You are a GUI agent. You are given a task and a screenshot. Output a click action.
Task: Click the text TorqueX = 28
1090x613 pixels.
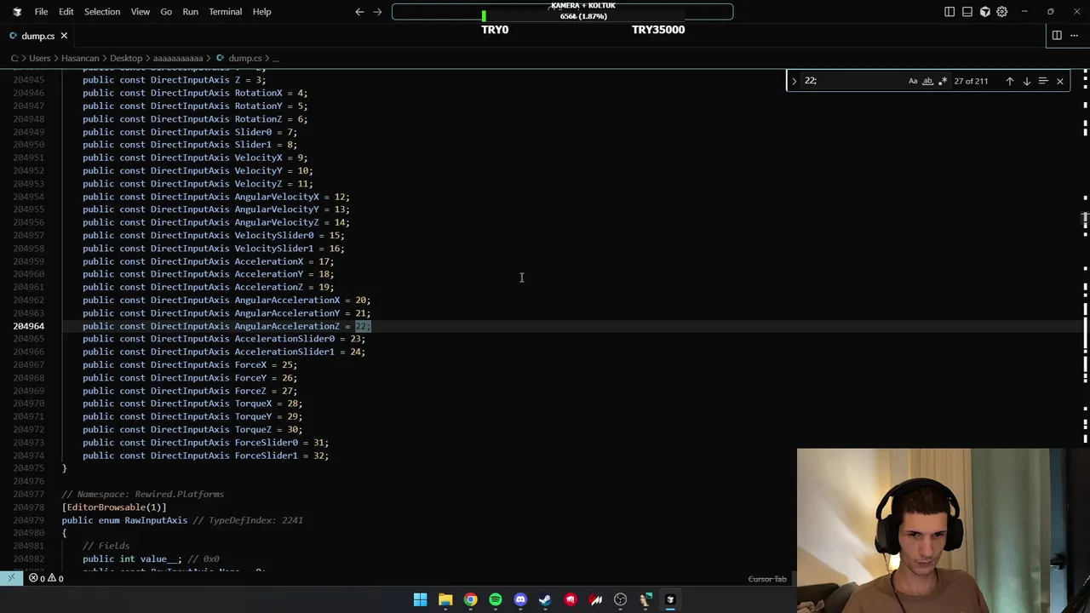coord(266,404)
